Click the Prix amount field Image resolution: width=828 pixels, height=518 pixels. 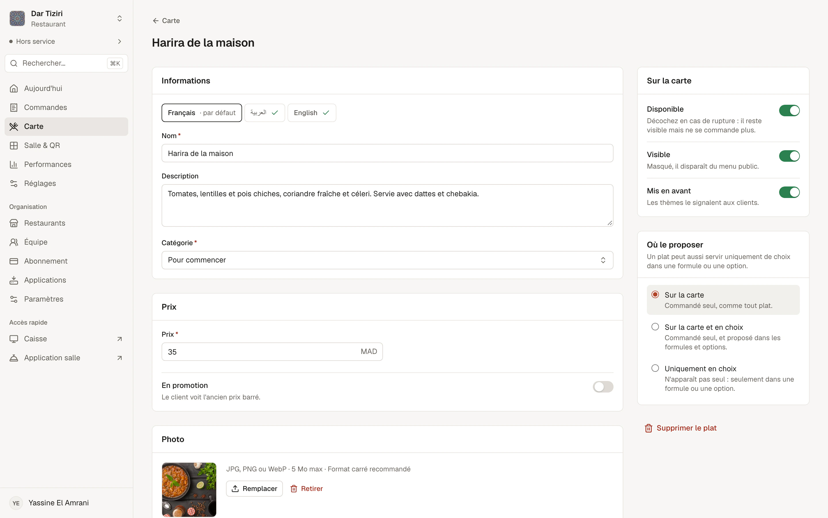[272, 351]
